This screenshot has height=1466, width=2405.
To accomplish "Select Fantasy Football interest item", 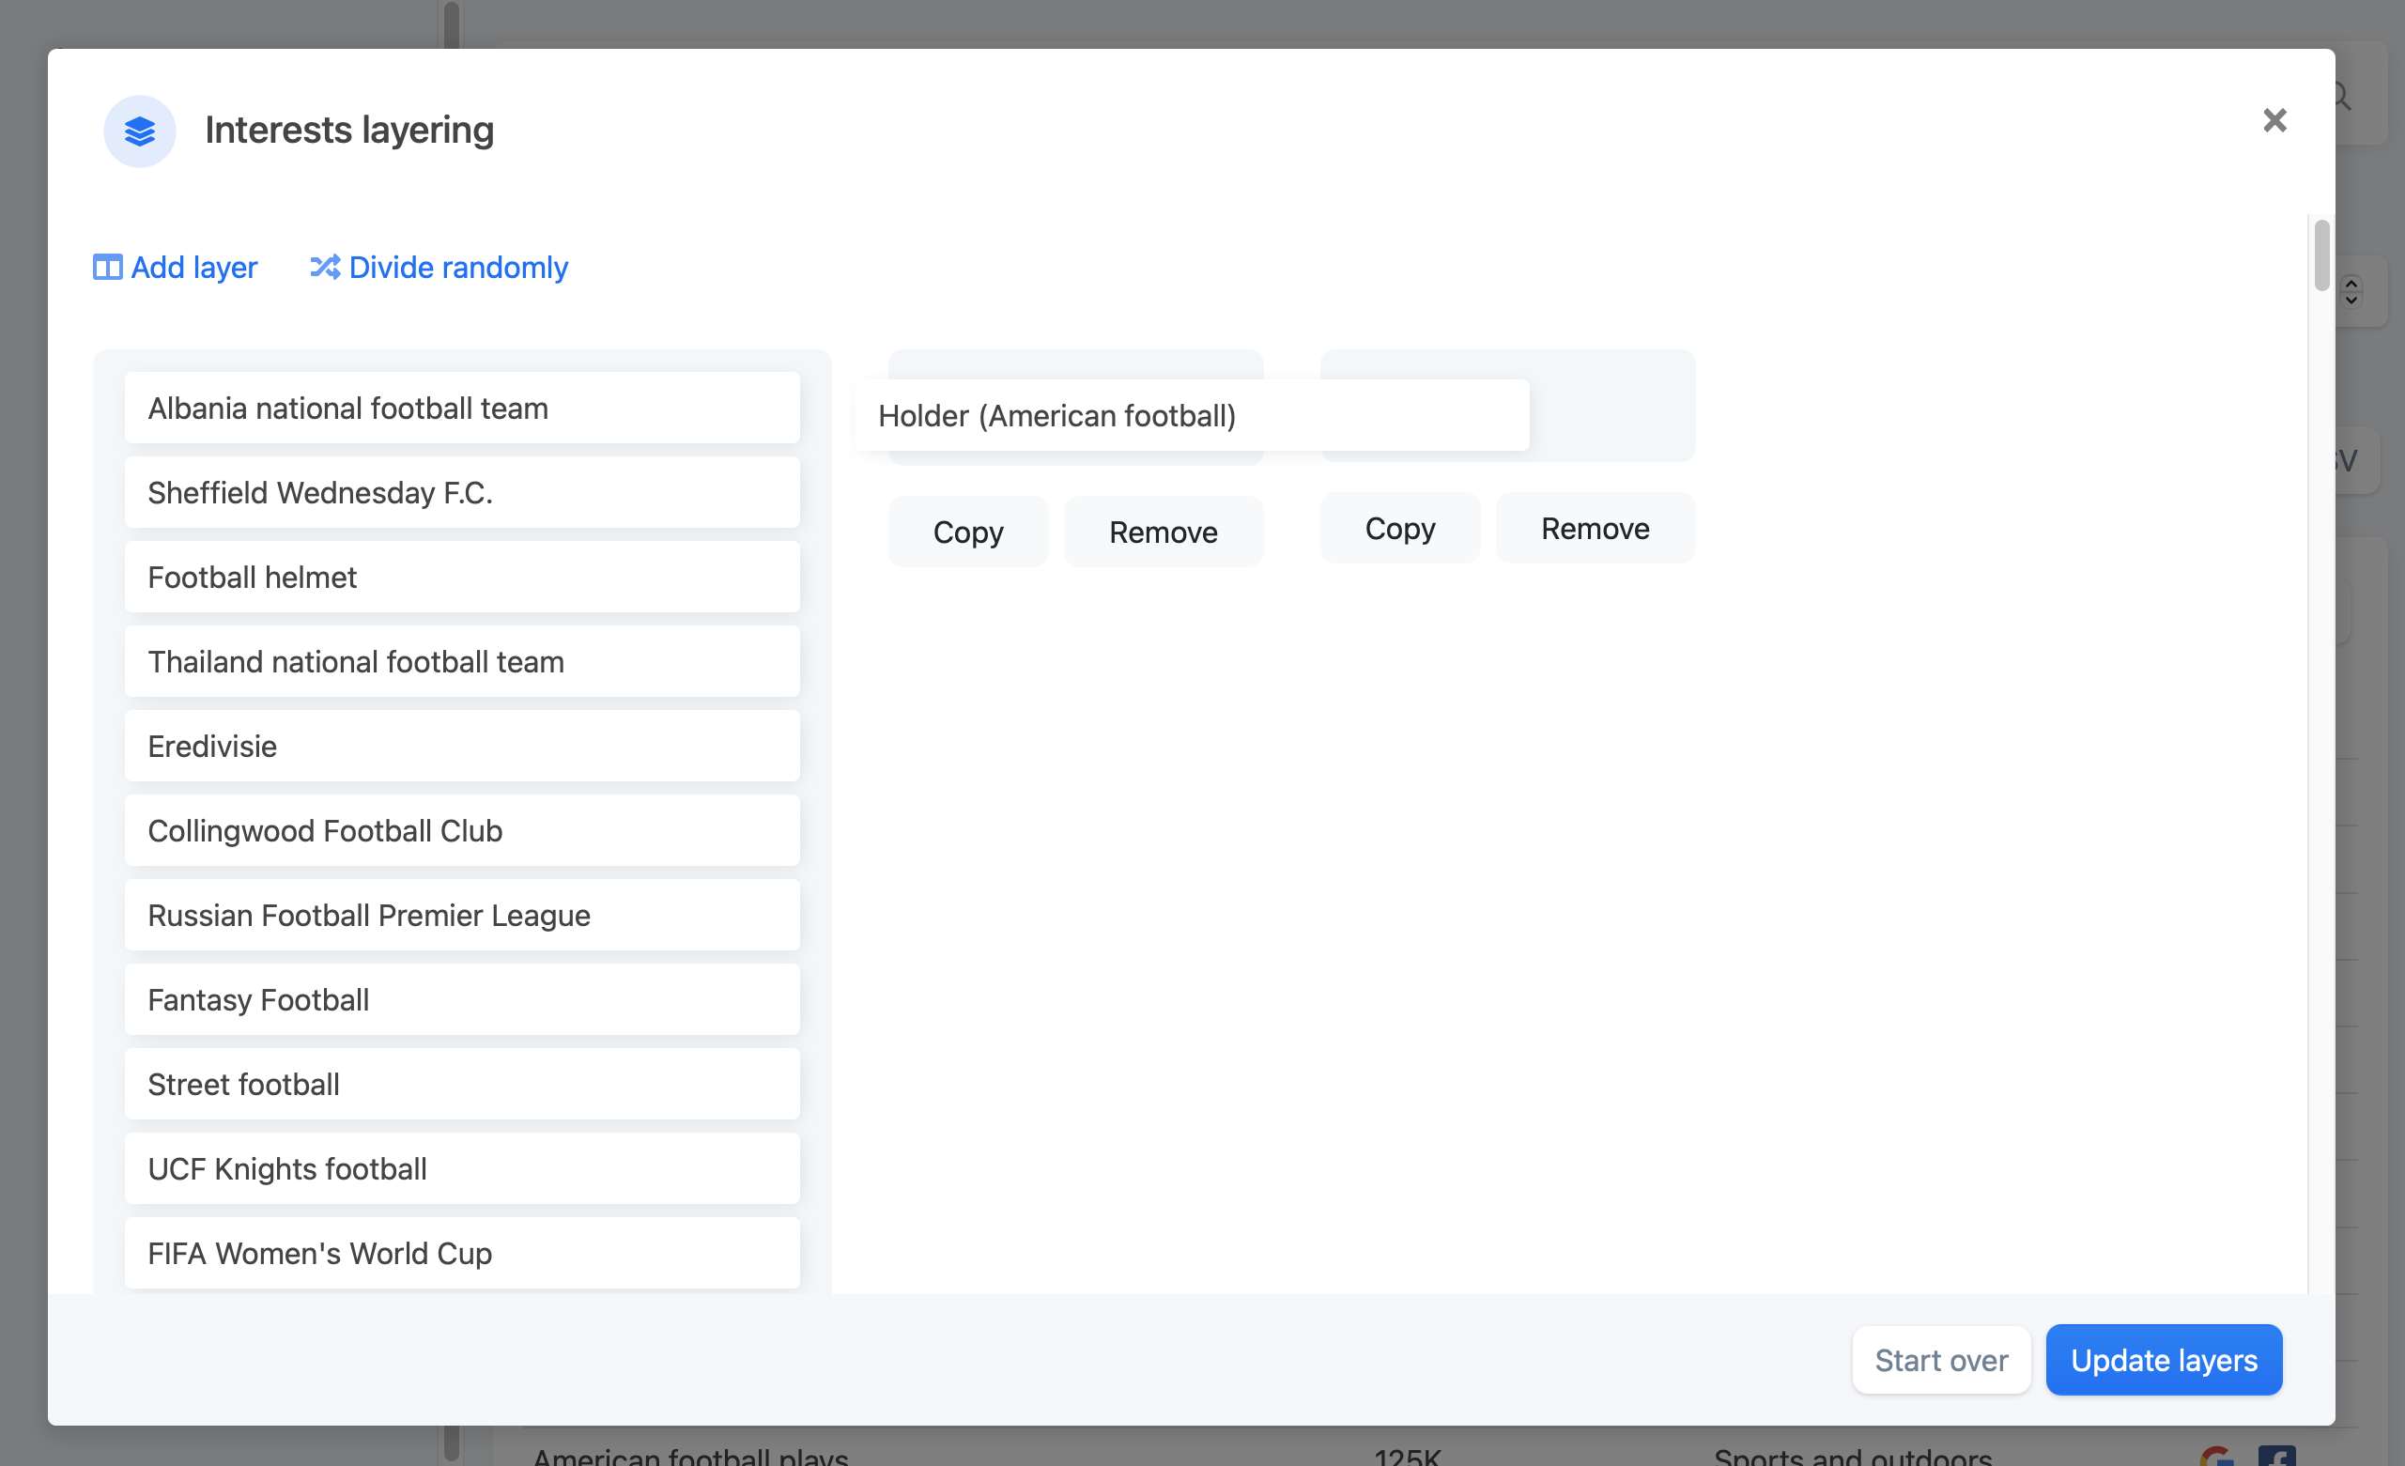I will click(x=462, y=998).
